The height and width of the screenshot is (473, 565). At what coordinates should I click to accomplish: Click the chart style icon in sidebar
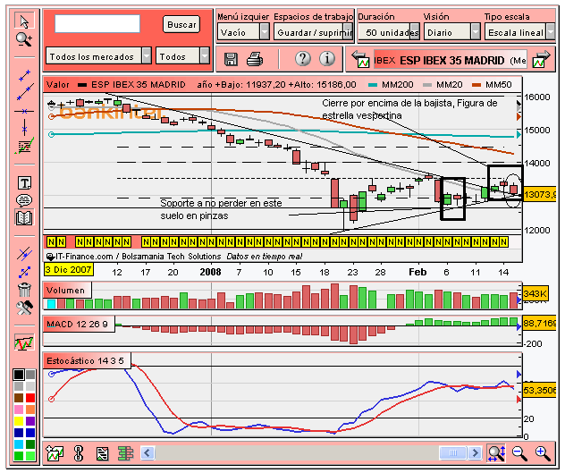24,342
